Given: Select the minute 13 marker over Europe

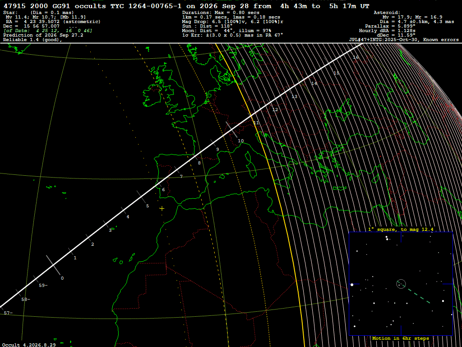Looking at the screenshot, I should click(x=294, y=97).
